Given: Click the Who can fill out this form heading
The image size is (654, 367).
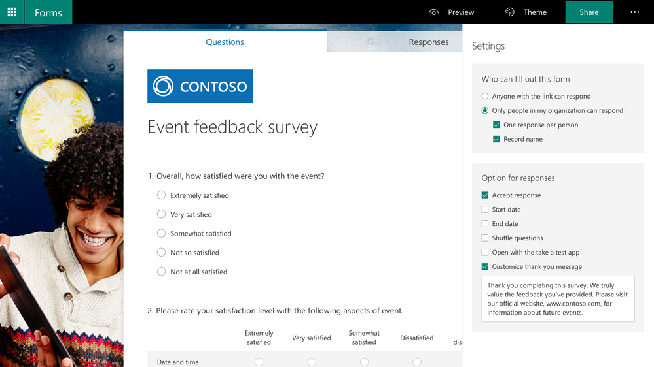Looking at the screenshot, I should pos(526,79).
